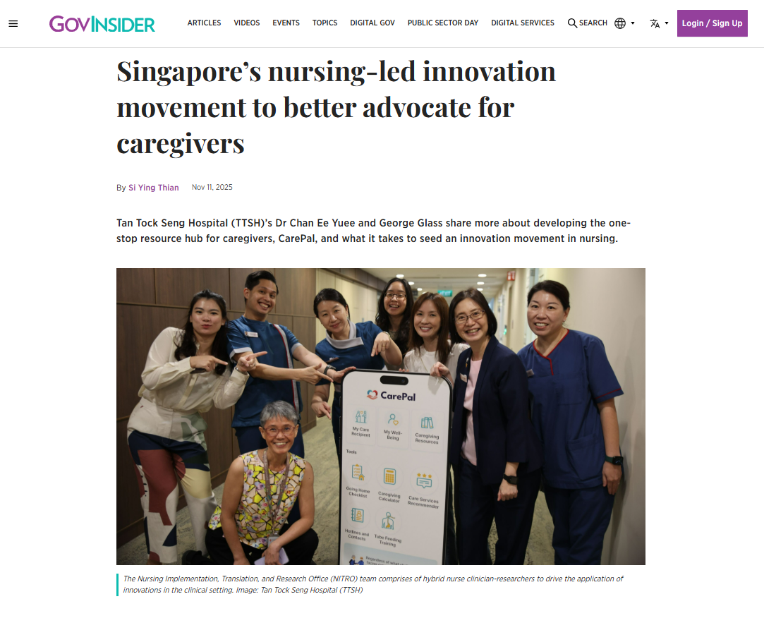
Task: Open Public Sector Day page
Action: click(x=443, y=23)
